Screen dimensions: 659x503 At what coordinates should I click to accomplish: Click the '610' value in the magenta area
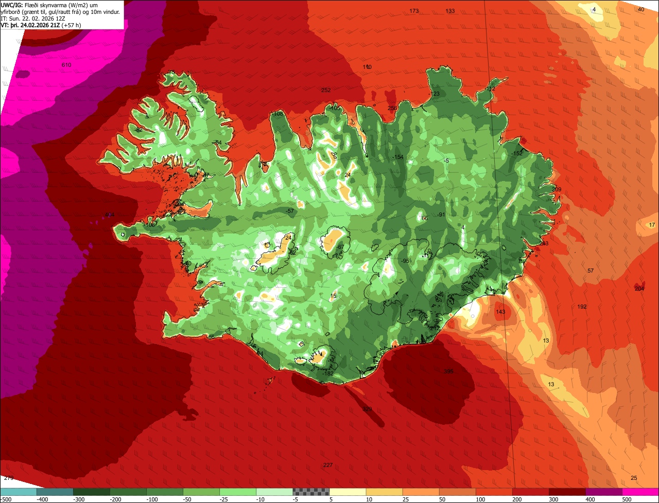66,65
